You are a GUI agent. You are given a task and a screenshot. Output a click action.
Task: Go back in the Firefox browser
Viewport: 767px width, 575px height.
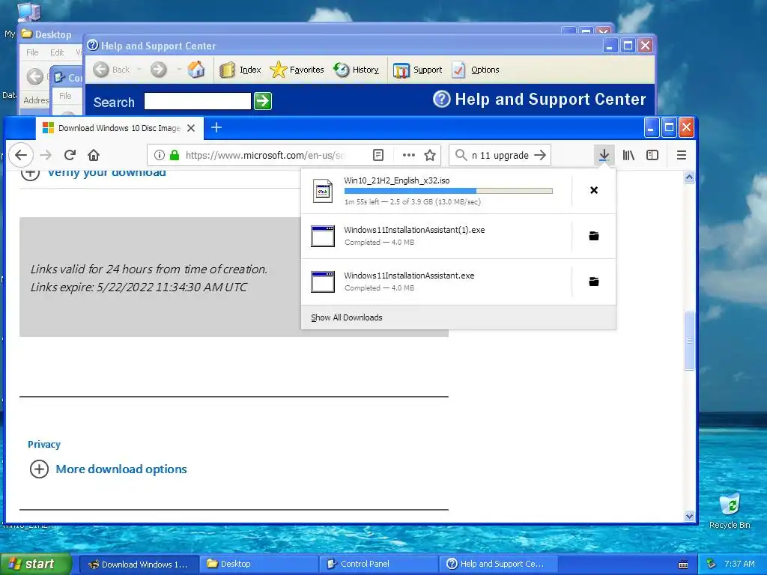[x=20, y=156]
